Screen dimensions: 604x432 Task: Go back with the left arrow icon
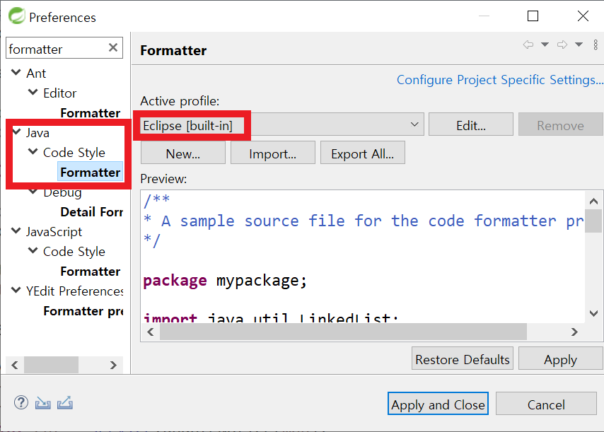pyautogui.click(x=528, y=45)
